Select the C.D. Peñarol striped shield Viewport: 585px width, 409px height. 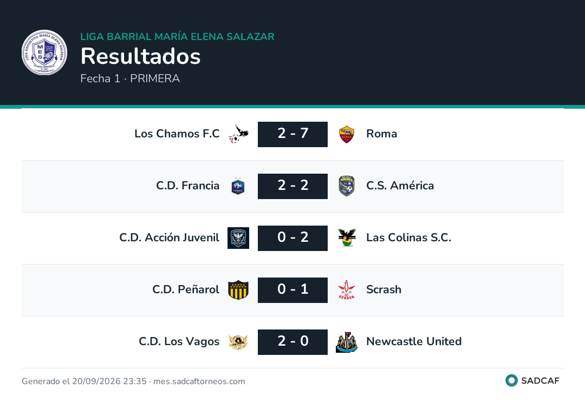[x=238, y=290]
